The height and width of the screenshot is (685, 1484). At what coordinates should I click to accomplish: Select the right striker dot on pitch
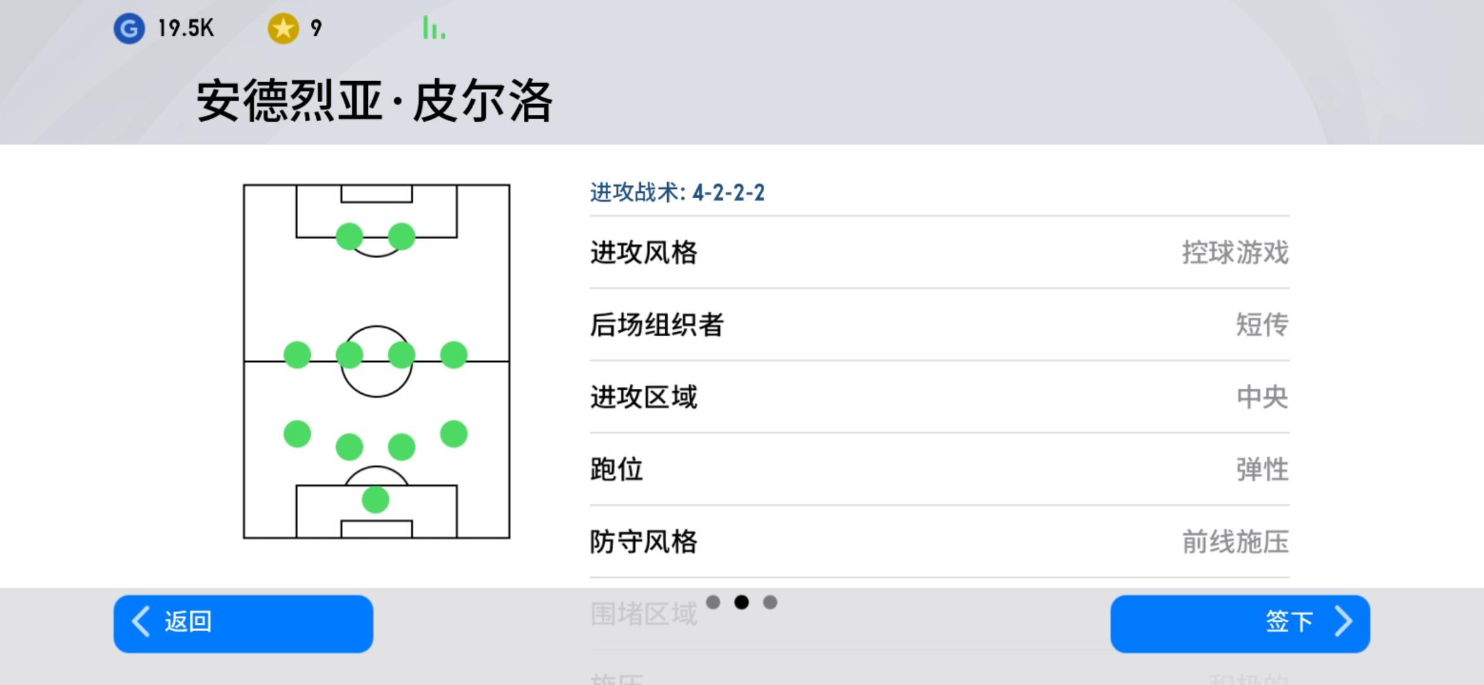coord(401,237)
